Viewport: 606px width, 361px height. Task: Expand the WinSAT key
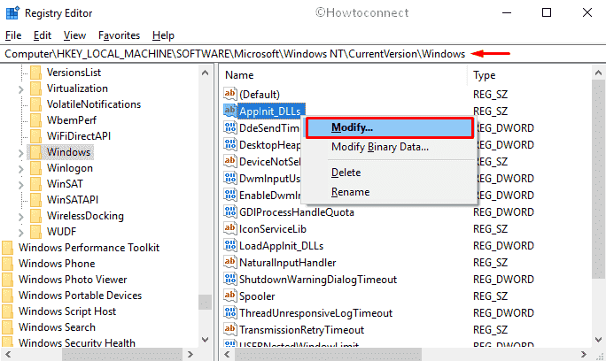point(21,185)
